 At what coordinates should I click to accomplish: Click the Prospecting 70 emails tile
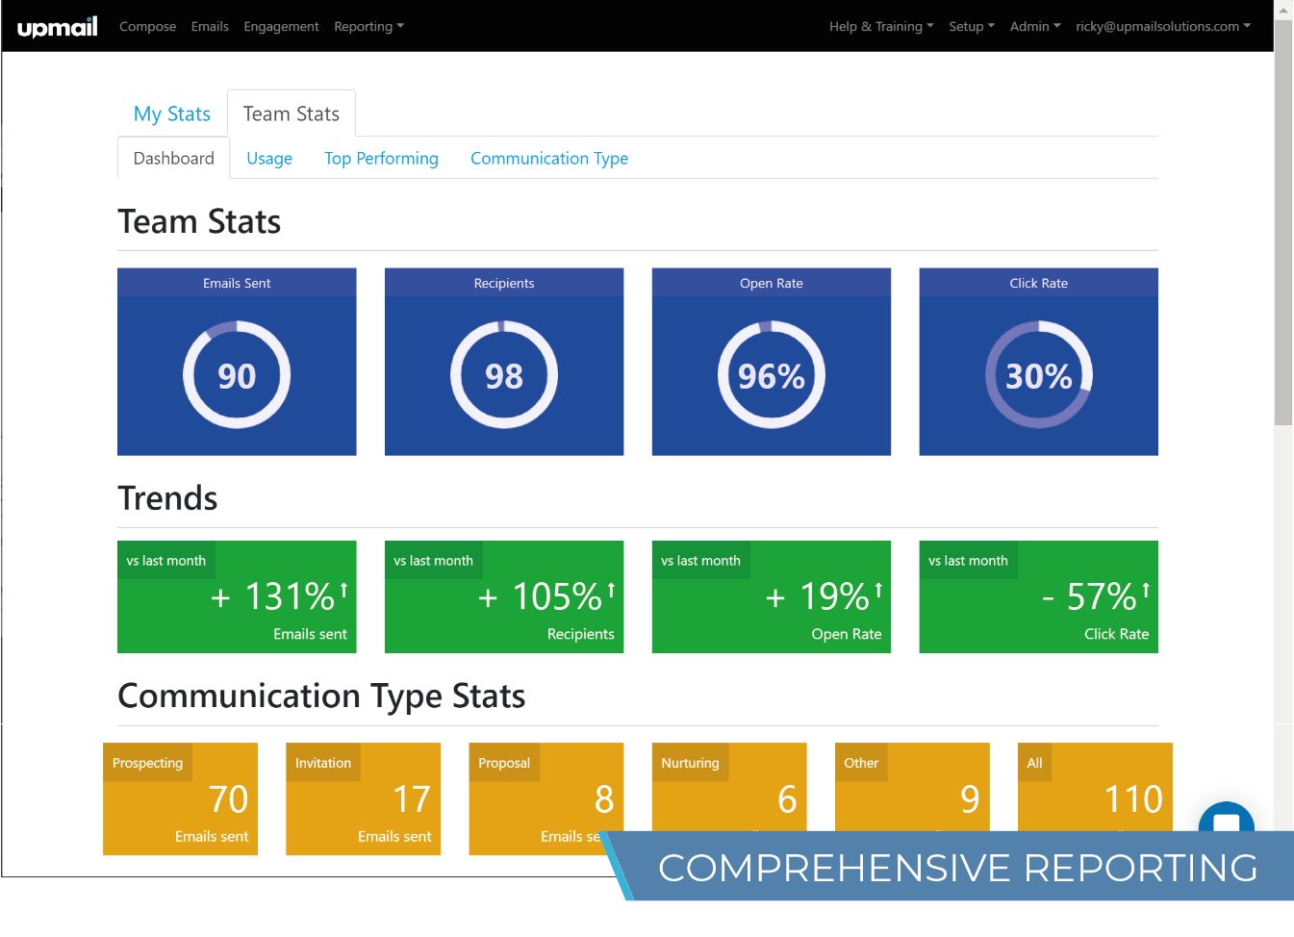tap(180, 798)
